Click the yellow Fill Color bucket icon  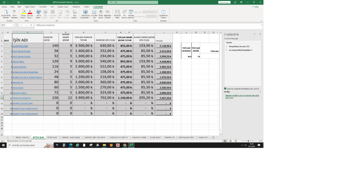23,12
